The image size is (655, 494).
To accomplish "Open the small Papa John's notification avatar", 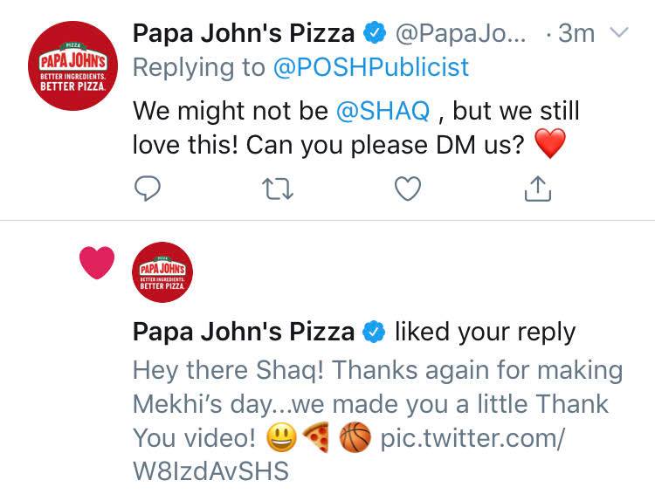I will (162, 272).
